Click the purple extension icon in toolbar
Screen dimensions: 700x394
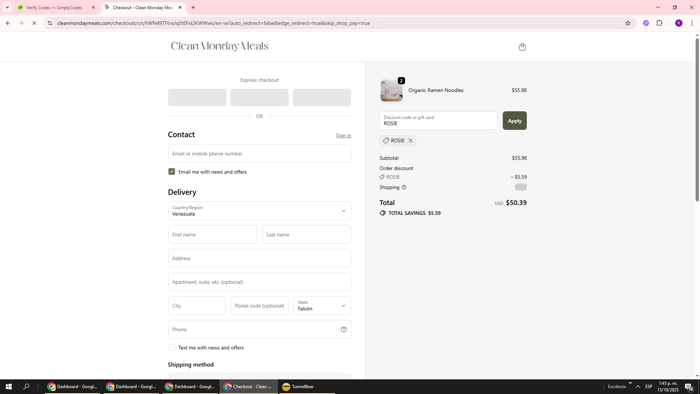click(x=646, y=23)
